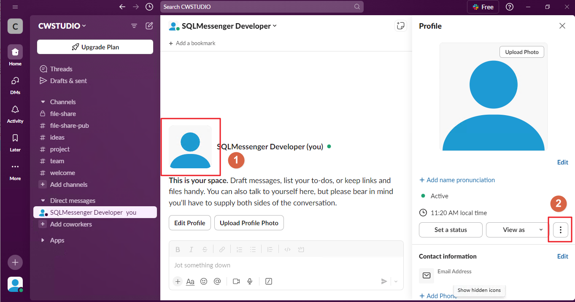
Task: Click Upload Profile Photo in the conversation
Action: coord(249,223)
